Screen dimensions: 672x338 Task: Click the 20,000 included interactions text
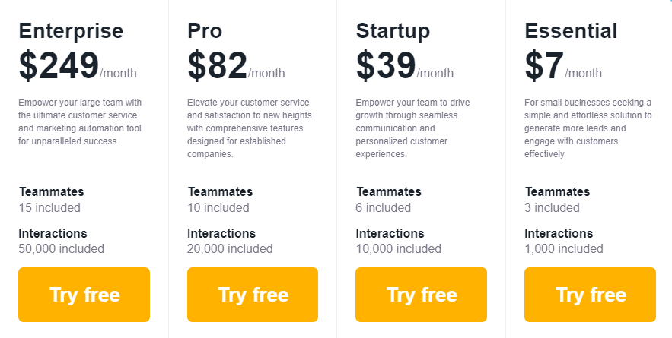click(x=230, y=248)
